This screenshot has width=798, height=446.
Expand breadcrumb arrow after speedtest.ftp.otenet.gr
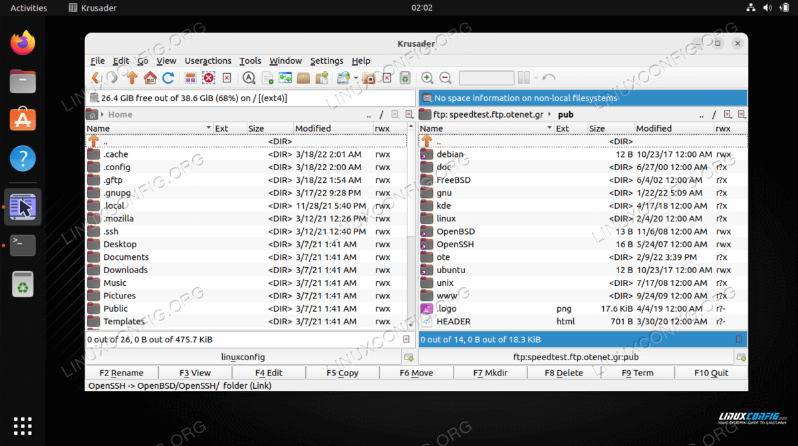pyautogui.click(x=551, y=114)
